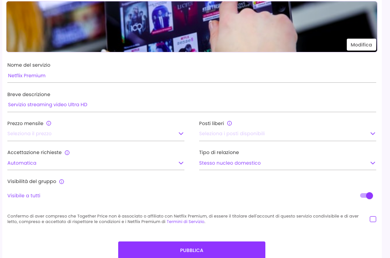Screen dimensions: 390x258
Task: Click the Breve descrizione text field
Action: click(192, 104)
